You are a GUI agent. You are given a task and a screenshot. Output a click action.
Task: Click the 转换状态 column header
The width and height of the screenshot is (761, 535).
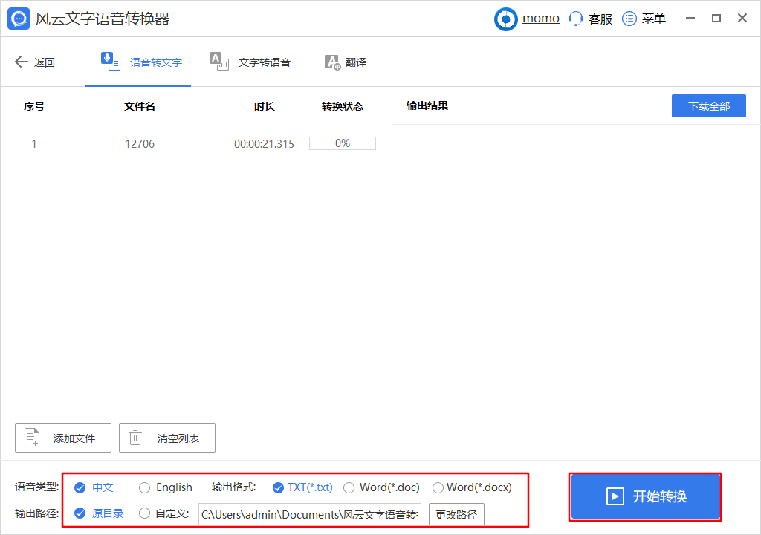343,106
